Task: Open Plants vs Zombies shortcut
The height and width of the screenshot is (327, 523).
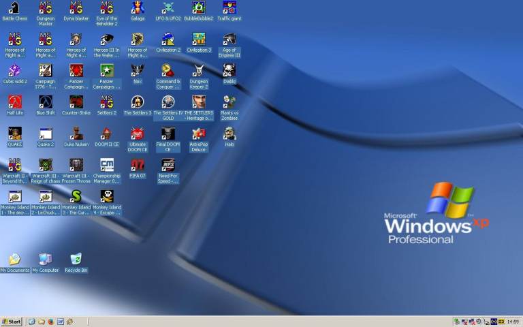Action: [229, 102]
